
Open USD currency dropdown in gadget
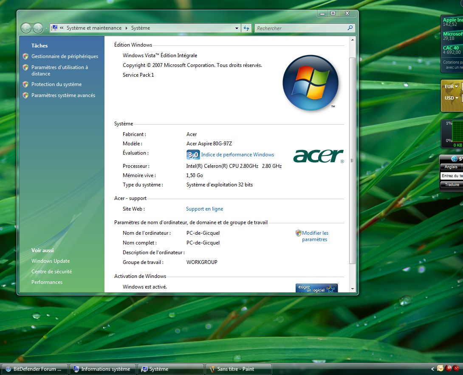(451, 98)
